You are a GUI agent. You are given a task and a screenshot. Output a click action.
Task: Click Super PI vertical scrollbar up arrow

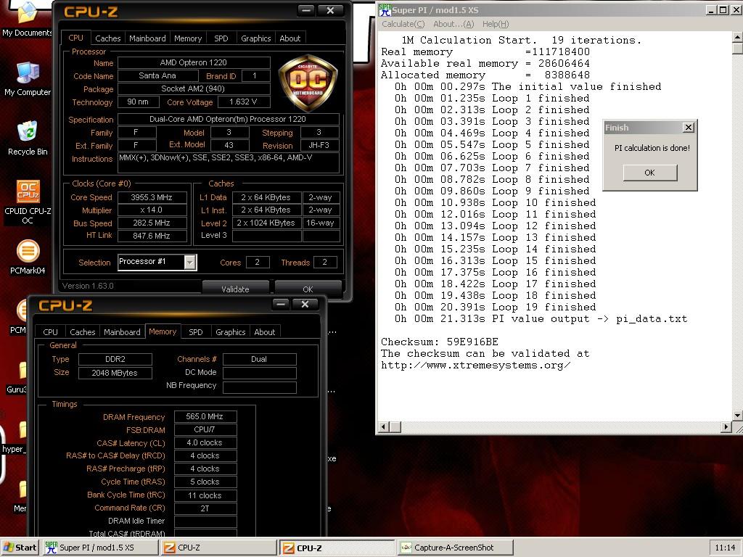tap(738, 37)
